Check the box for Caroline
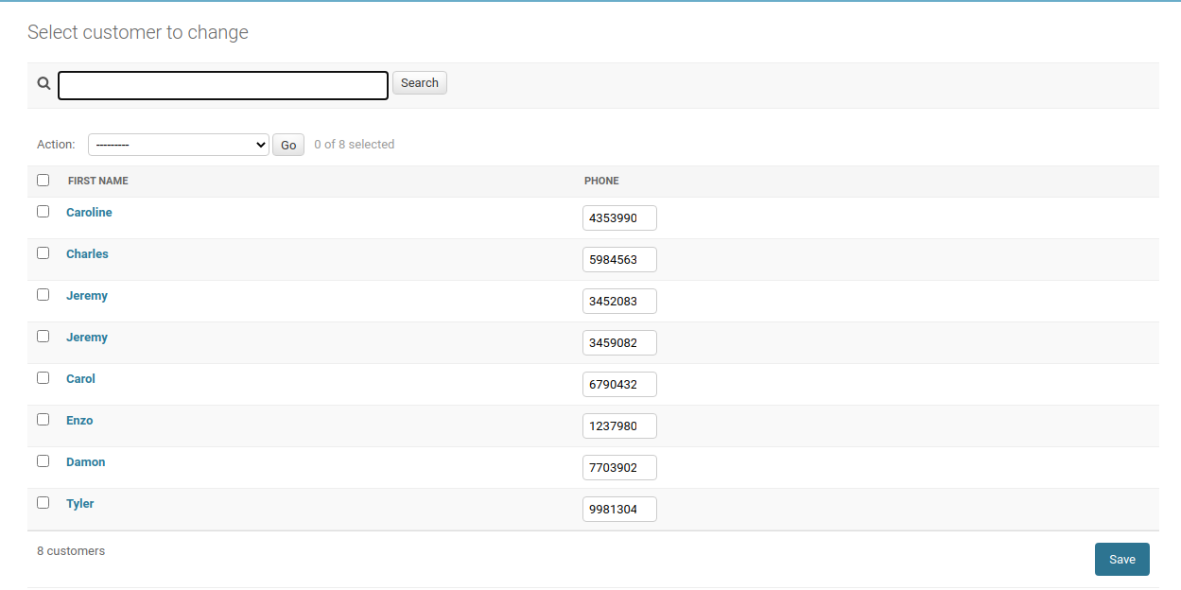1181x590 pixels. tap(43, 212)
